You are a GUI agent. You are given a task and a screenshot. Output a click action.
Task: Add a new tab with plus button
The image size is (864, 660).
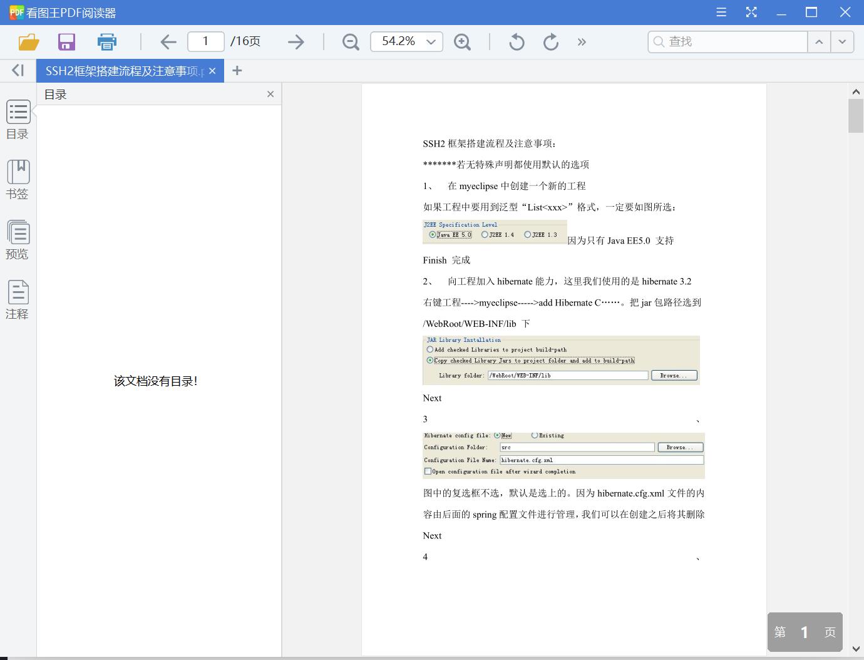[x=237, y=71]
